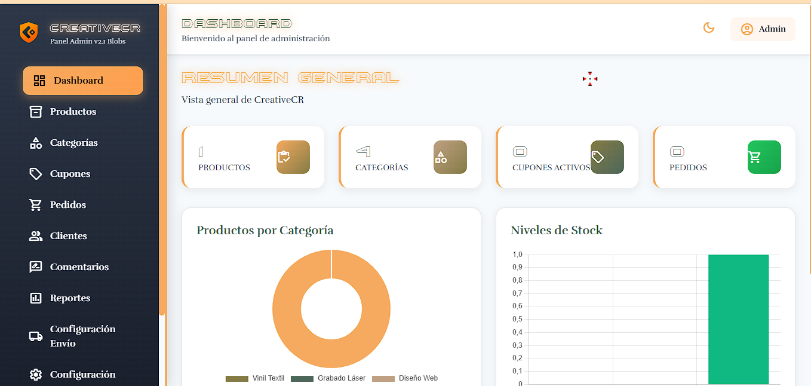
Task: Click the Comentarios chat icon in sidebar
Action: point(36,267)
